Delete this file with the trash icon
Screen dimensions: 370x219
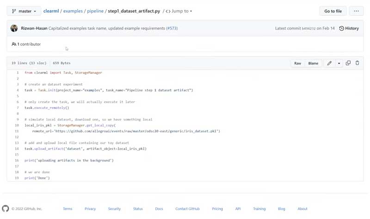click(x=357, y=63)
